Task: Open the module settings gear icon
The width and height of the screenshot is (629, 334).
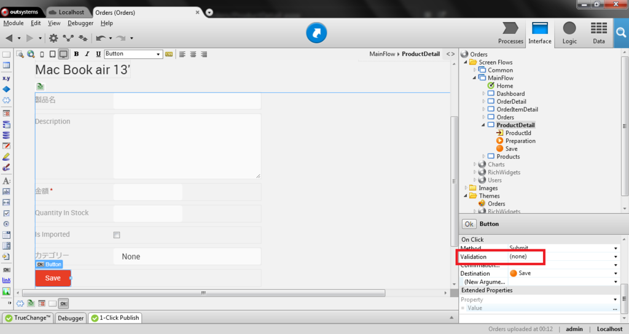Action: click(x=53, y=38)
